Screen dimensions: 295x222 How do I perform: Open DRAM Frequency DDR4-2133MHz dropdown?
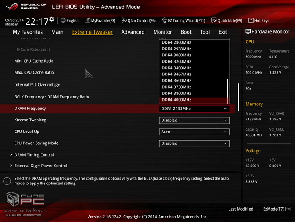[x=194, y=109]
